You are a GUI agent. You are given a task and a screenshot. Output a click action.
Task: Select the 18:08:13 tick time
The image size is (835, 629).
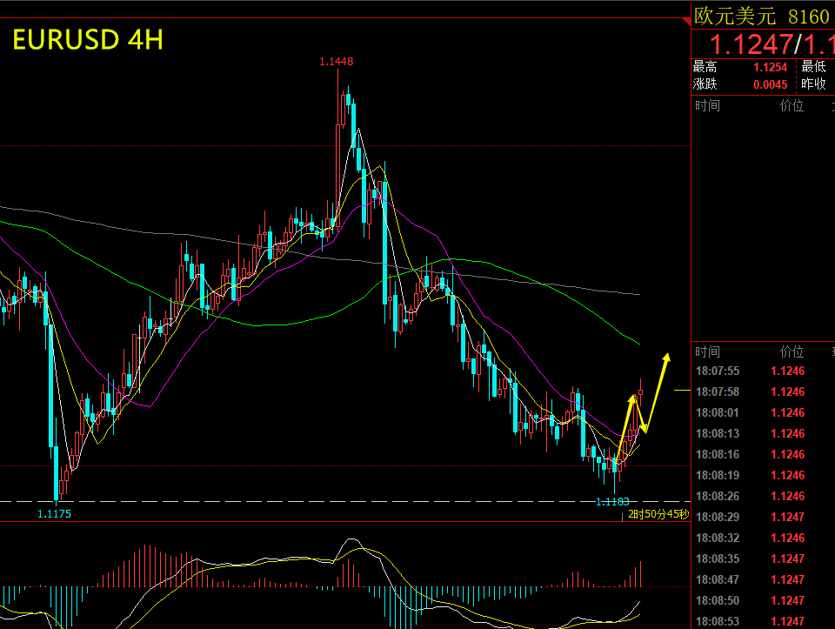[718, 433]
